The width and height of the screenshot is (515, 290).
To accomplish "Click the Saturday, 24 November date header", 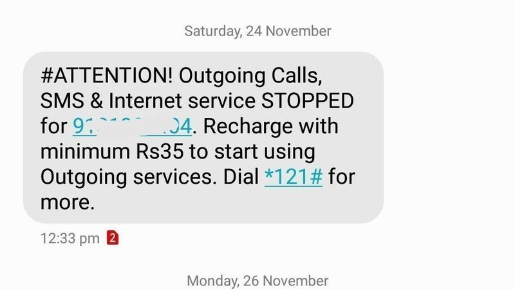I will click(258, 31).
